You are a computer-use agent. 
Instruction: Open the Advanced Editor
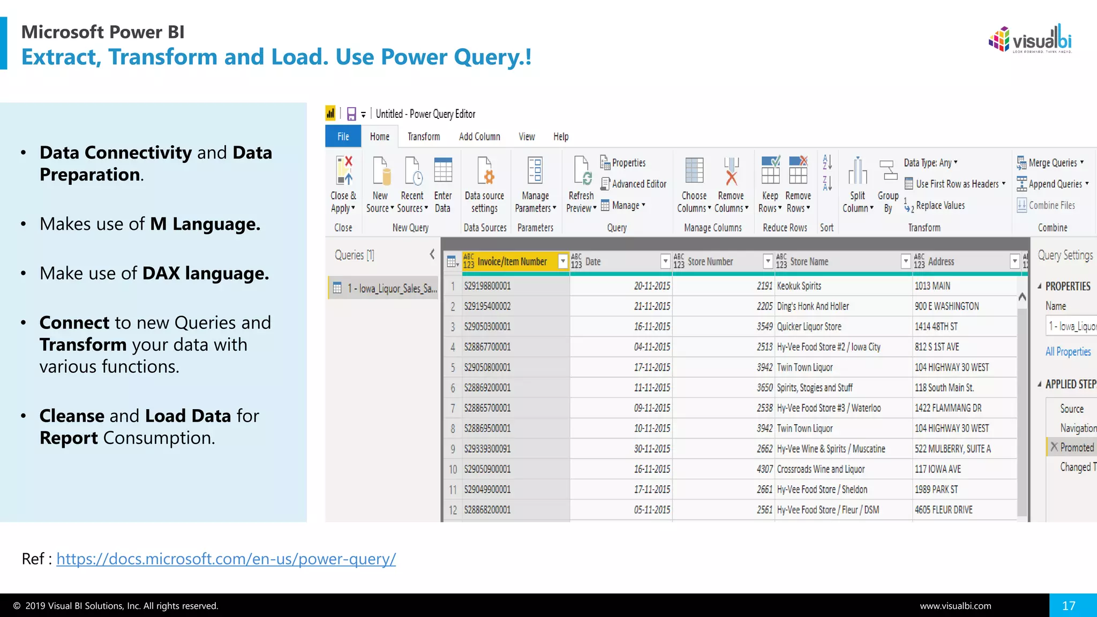[634, 184]
